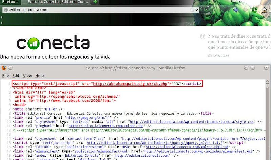Click the STEVE JOBS quote attribution
This screenshot has height=160, width=271.
coord(219,56)
